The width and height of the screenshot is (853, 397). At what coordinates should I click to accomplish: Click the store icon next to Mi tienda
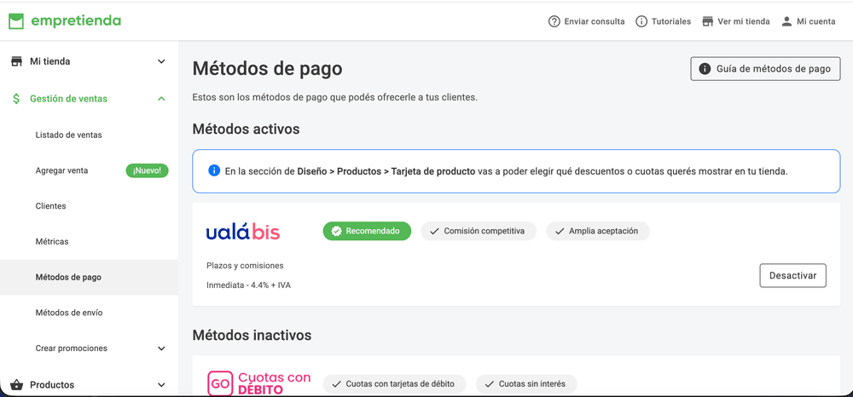click(16, 61)
